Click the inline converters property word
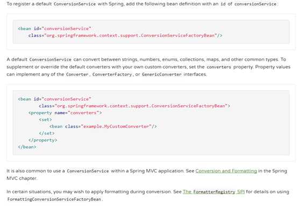This screenshot has width=298, height=206. coord(219,67)
